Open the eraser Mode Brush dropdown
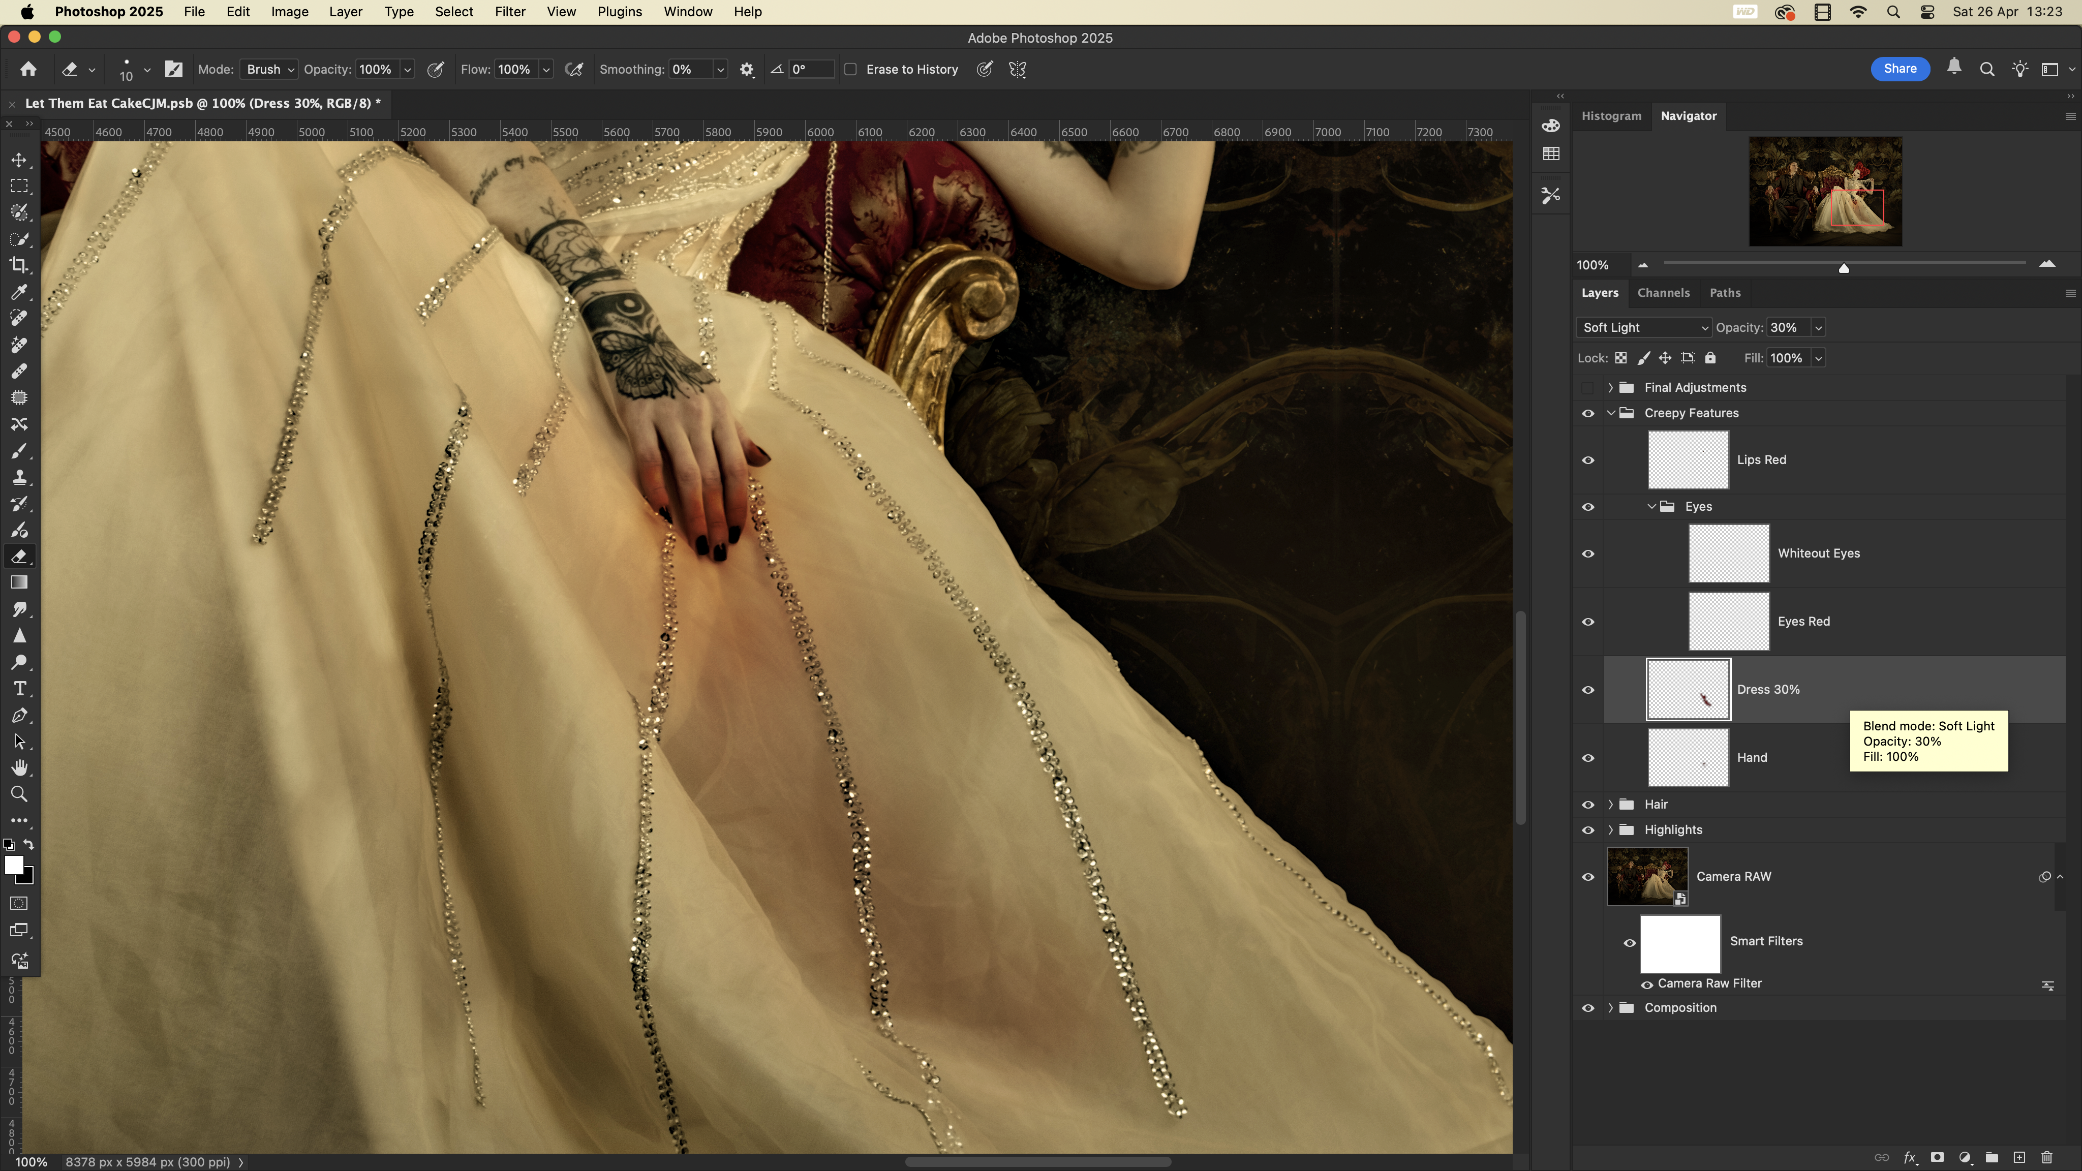The height and width of the screenshot is (1171, 2082). 269,70
